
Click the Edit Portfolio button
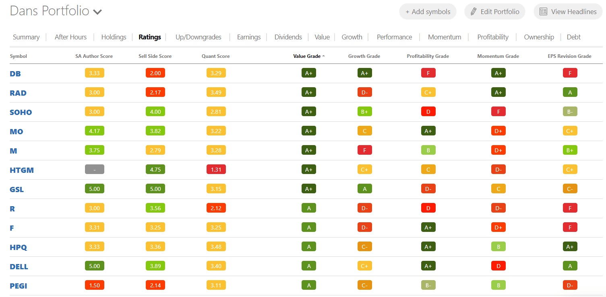point(496,12)
